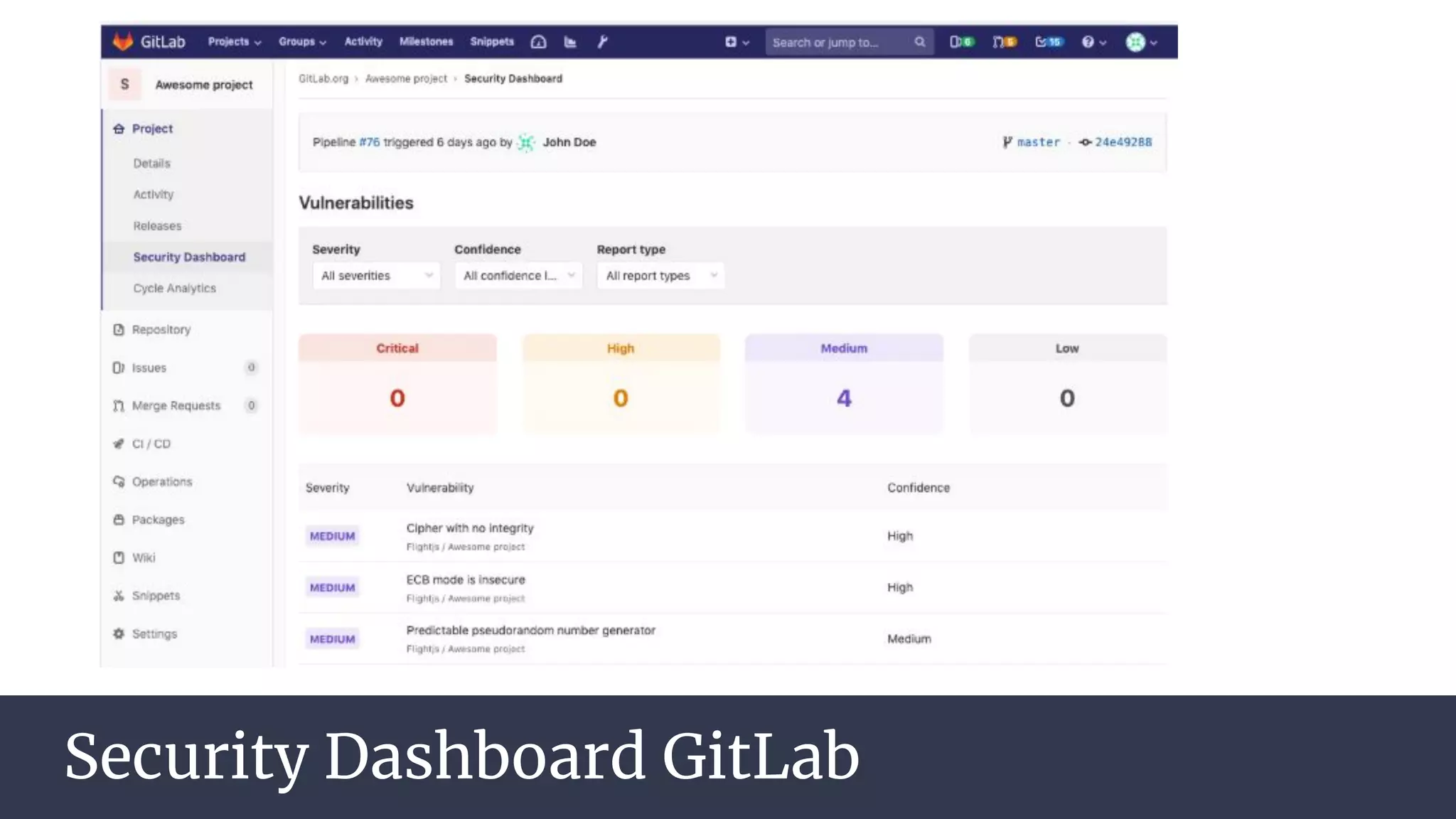The height and width of the screenshot is (819, 1456).
Task: Click the Packages icon in sidebar
Action: [119, 520]
